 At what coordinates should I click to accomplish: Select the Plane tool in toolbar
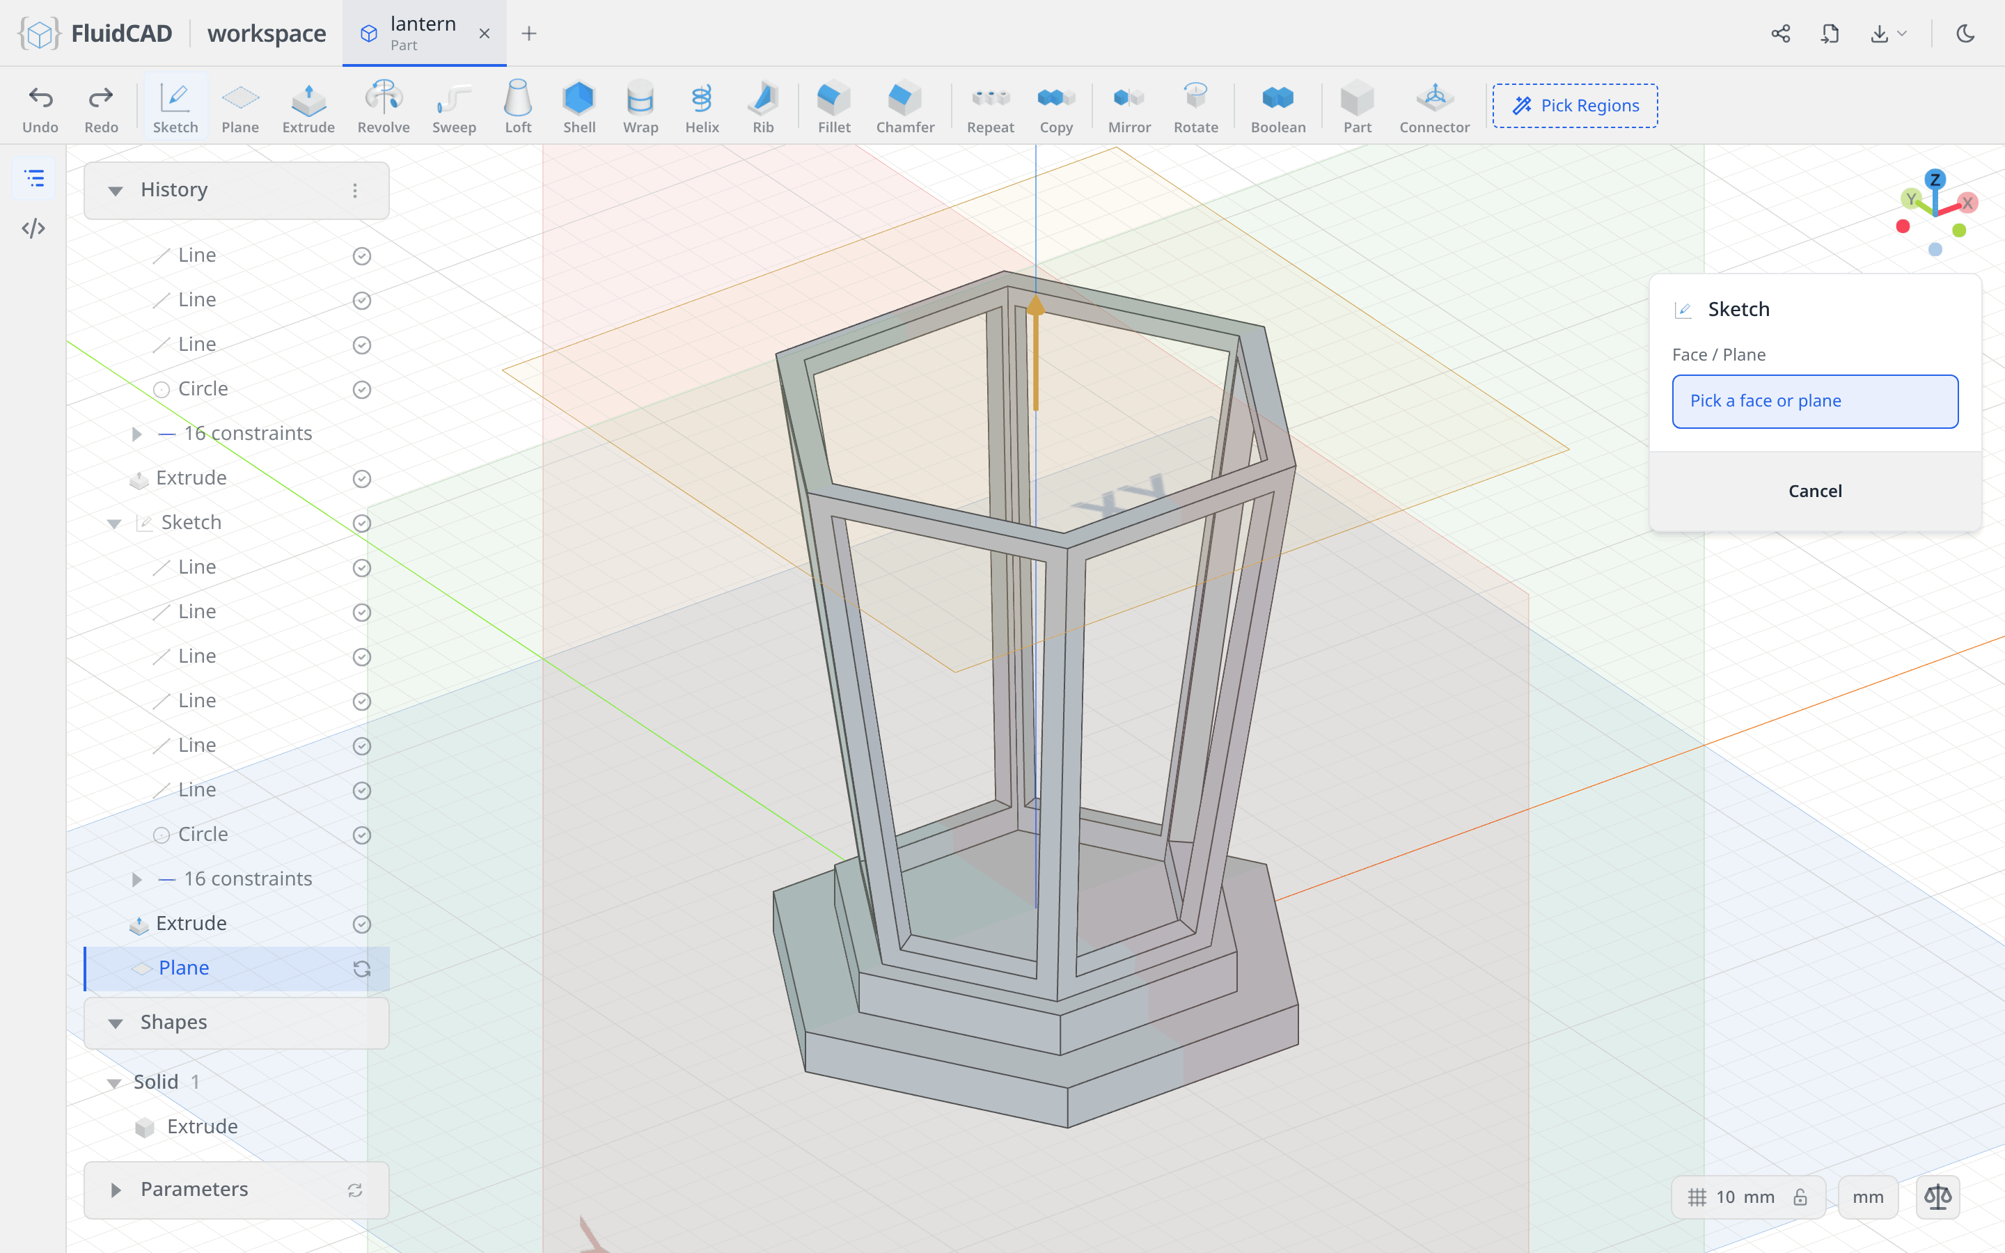click(x=240, y=107)
